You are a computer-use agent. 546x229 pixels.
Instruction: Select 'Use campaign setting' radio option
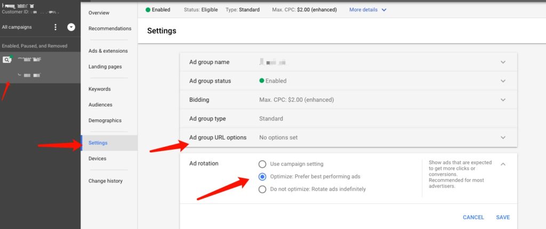(262, 164)
